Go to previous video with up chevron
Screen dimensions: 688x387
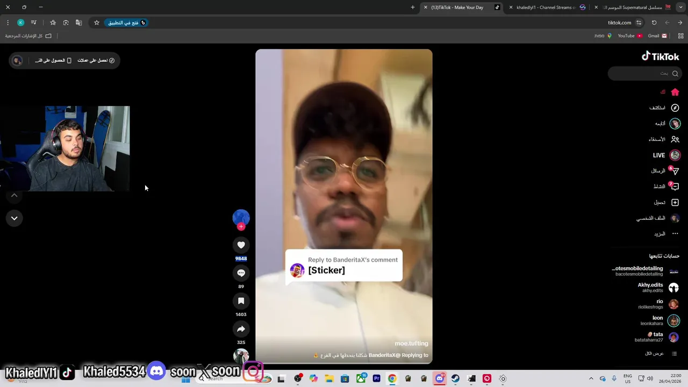pyautogui.click(x=15, y=196)
